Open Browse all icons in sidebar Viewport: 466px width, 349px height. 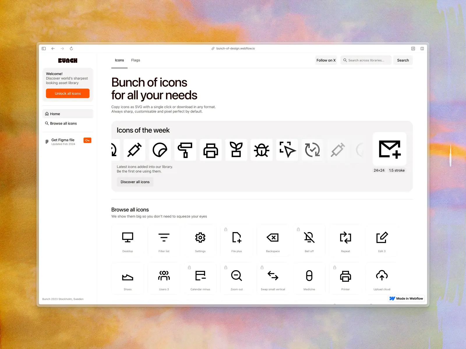click(68, 123)
